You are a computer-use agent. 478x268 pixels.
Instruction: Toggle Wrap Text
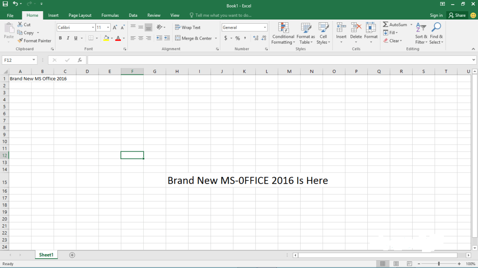pos(188,27)
